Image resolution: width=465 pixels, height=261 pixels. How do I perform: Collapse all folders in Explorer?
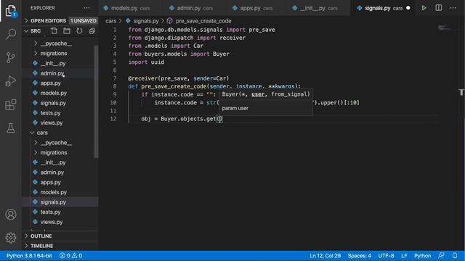[92, 30]
